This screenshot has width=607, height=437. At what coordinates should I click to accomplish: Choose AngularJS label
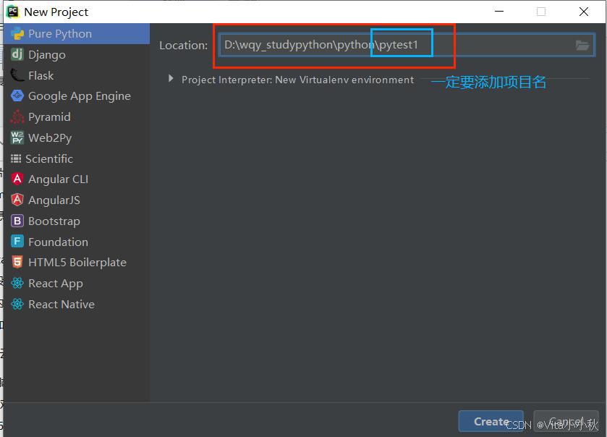click(54, 200)
